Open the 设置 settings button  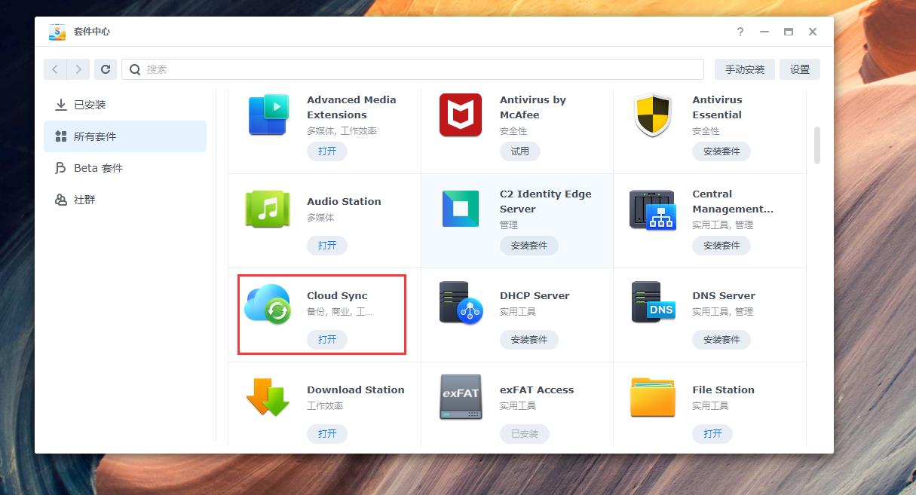point(800,69)
